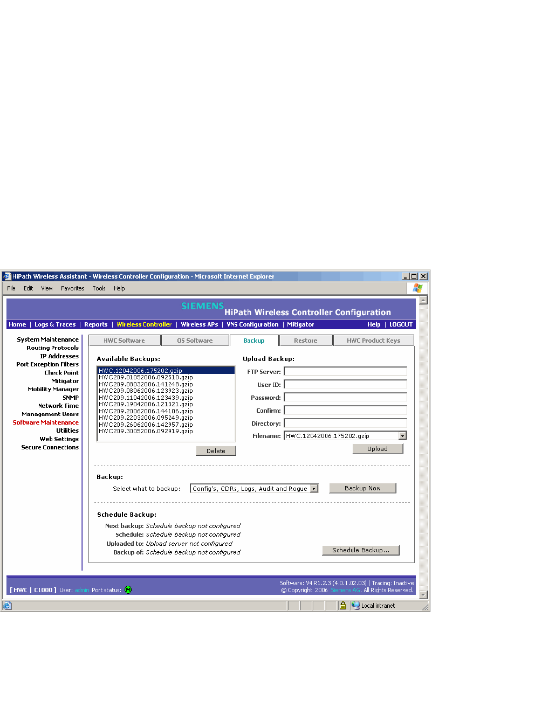Open Web Settings in the sidebar
This screenshot has height=708, width=535.
59,439
